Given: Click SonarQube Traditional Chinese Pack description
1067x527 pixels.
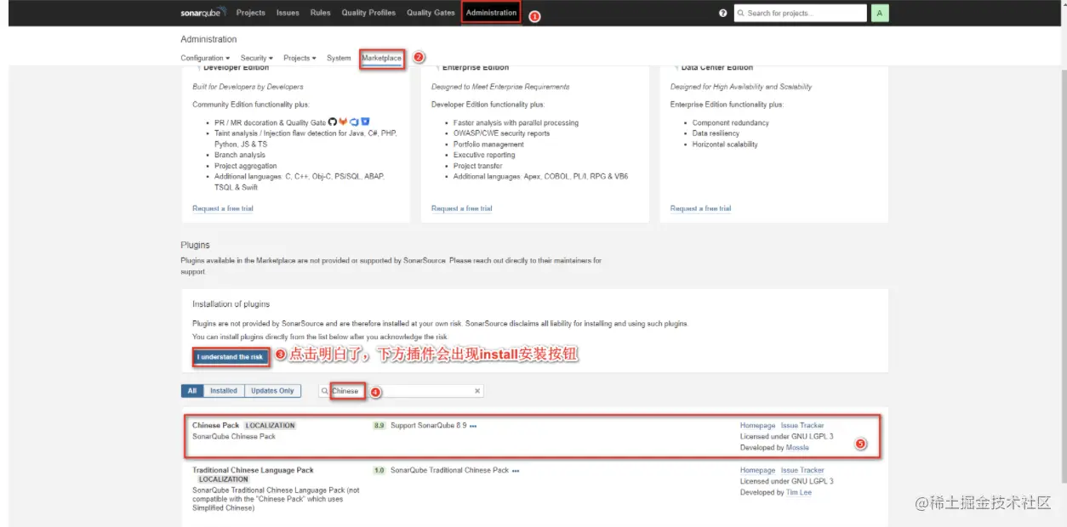Looking at the screenshot, I should (449, 470).
